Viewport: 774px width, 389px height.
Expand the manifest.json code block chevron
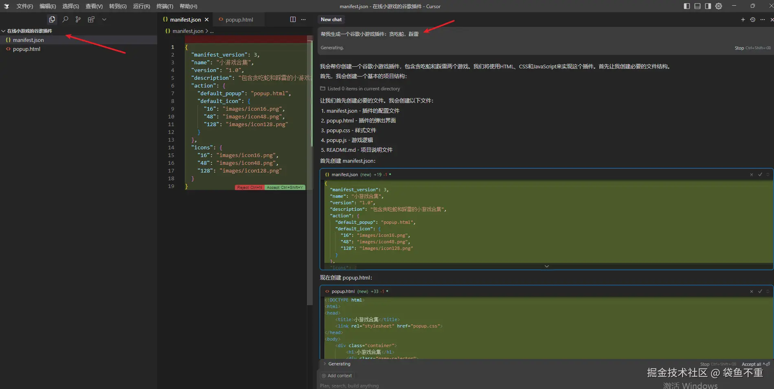tap(546, 267)
